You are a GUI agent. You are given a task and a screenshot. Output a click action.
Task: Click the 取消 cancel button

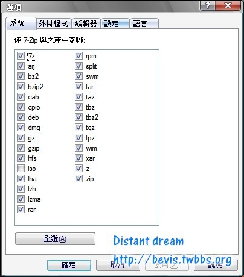tap(118, 265)
